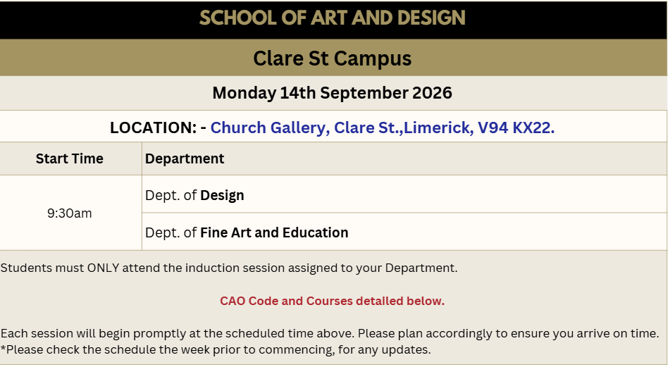The image size is (668, 367).
Task: Select the Start Time column header
Action: click(70, 158)
